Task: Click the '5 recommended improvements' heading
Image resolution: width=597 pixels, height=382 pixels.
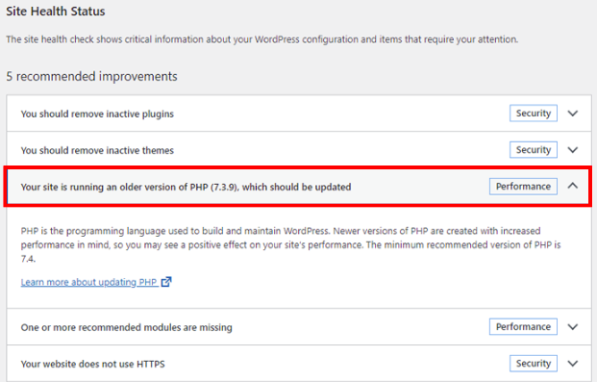Action: [x=91, y=76]
